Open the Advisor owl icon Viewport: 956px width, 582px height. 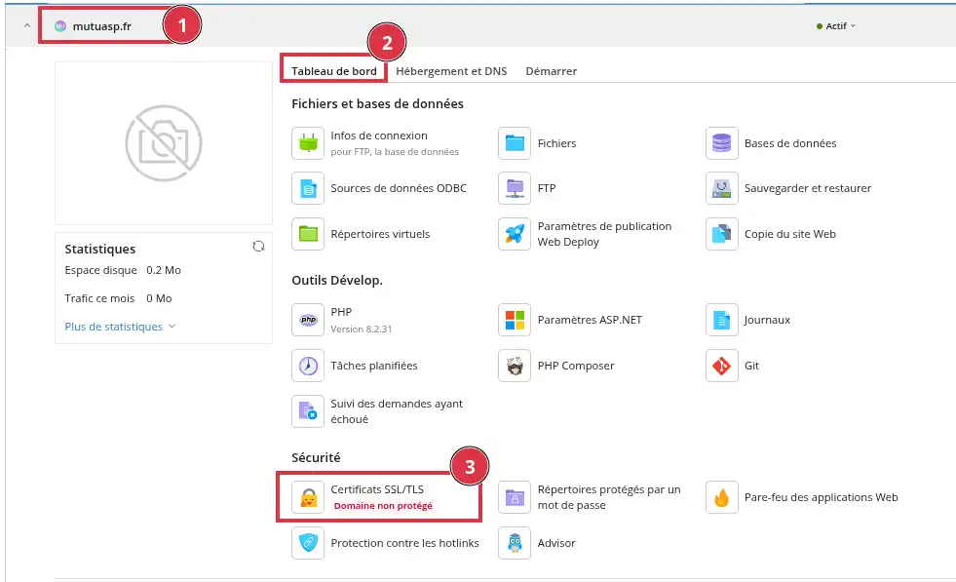point(515,543)
